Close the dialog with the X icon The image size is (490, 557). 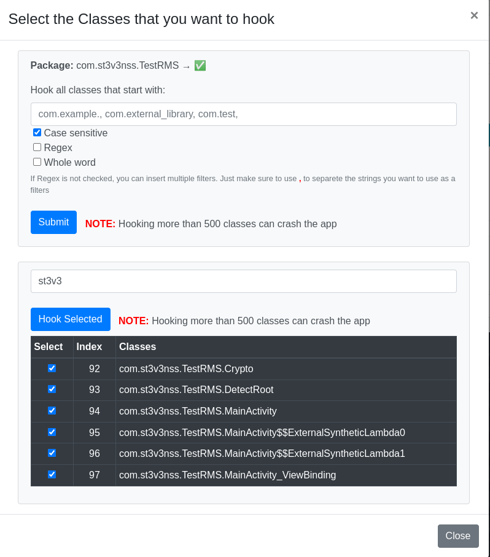[x=473, y=15]
